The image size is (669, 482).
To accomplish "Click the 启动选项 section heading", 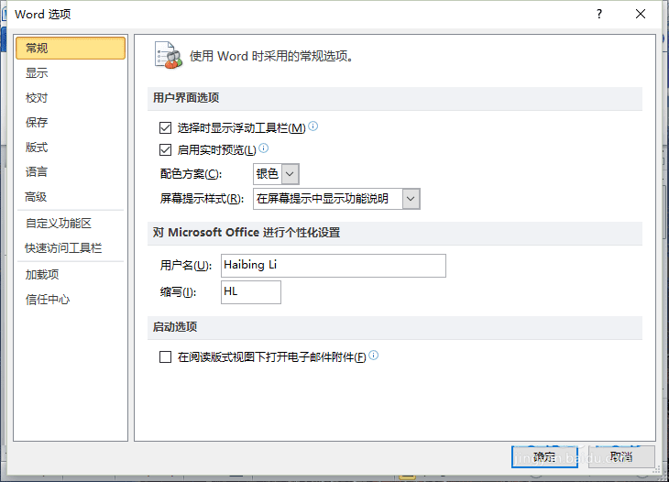I will (175, 327).
